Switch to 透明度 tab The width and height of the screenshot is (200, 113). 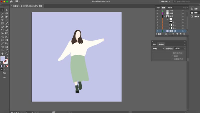click(x=161, y=44)
